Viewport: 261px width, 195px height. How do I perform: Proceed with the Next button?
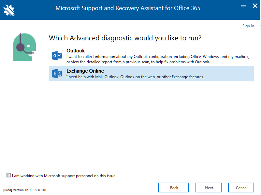[x=209, y=188]
